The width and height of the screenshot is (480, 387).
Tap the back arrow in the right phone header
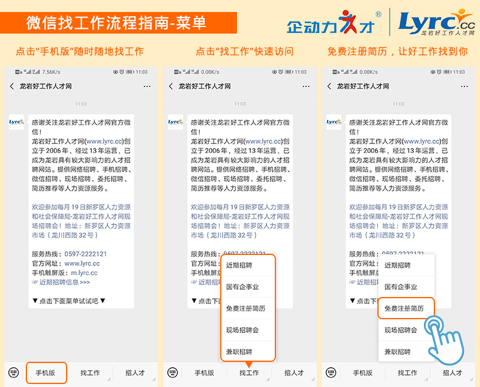click(329, 86)
